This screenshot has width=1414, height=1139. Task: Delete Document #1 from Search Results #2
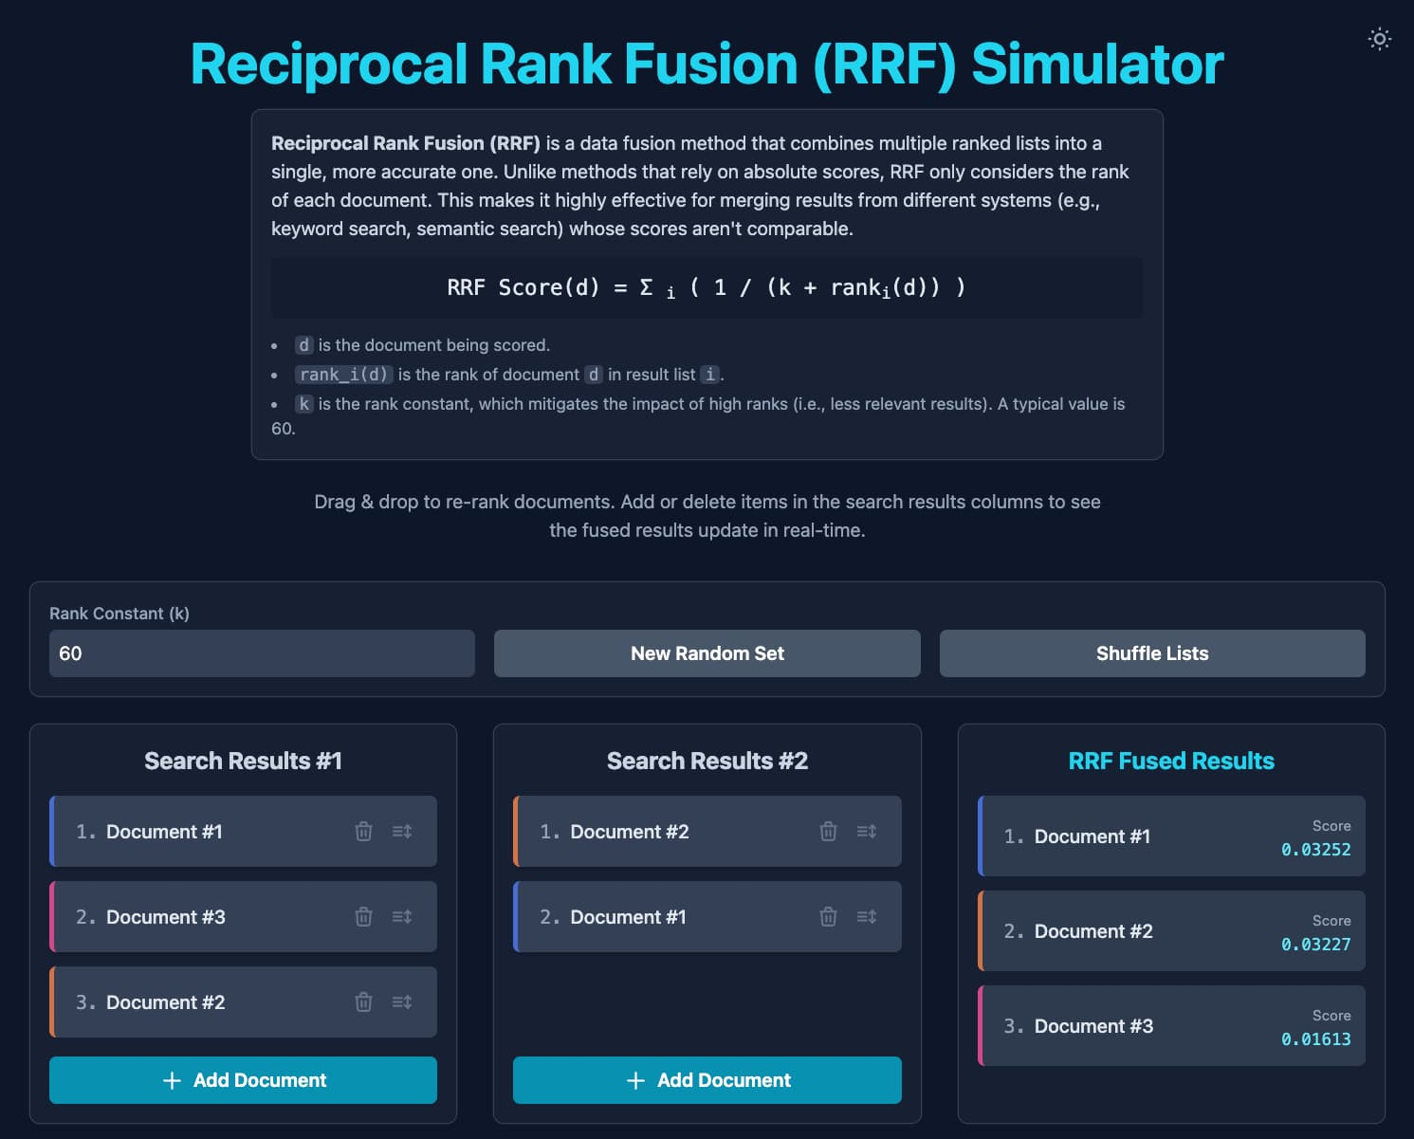828,917
